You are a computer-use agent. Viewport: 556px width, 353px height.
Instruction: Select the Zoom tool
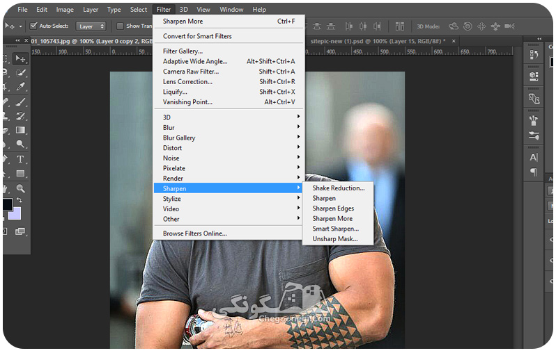point(21,188)
